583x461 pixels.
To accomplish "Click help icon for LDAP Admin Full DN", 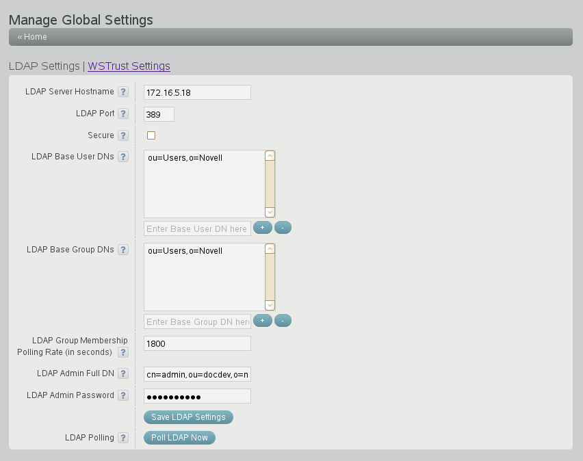I will [x=123, y=373].
